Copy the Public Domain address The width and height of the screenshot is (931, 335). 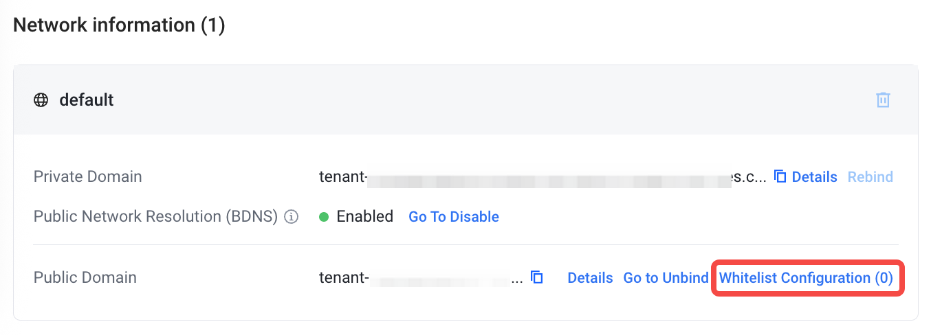tap(537, 278)
